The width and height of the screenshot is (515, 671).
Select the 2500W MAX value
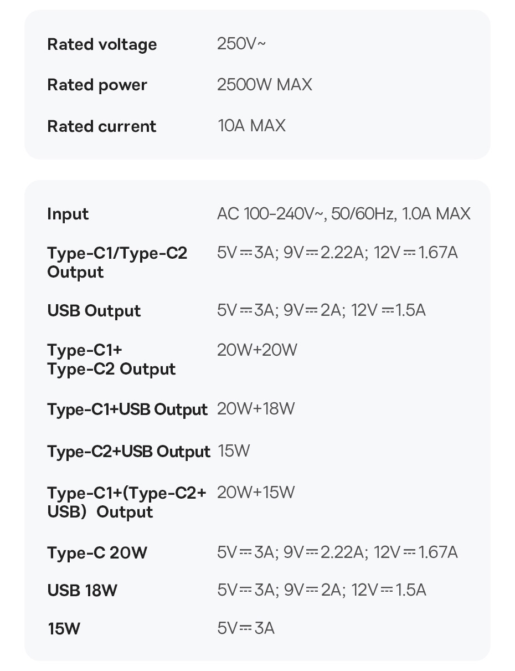(264, 84)
